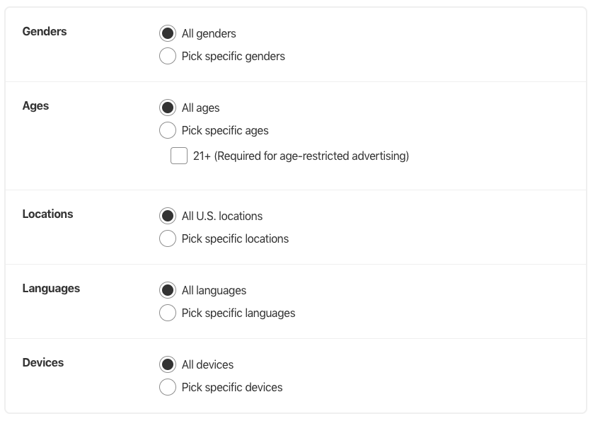This screenshot has height=421, width=593.
Task: Click the '21+ (Required for age-restricted advertising)' label text
Action: tap(301, 156)
